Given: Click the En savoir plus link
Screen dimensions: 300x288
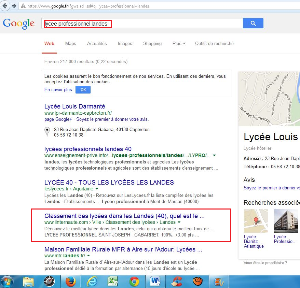Looking at the screenshot, I should [x=58, y=90].
